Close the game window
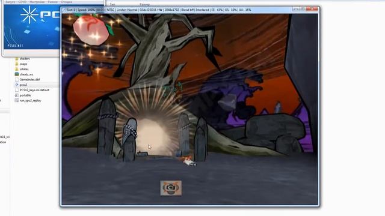Viewport: 385px width, 216px height. (x=312, y=9)
